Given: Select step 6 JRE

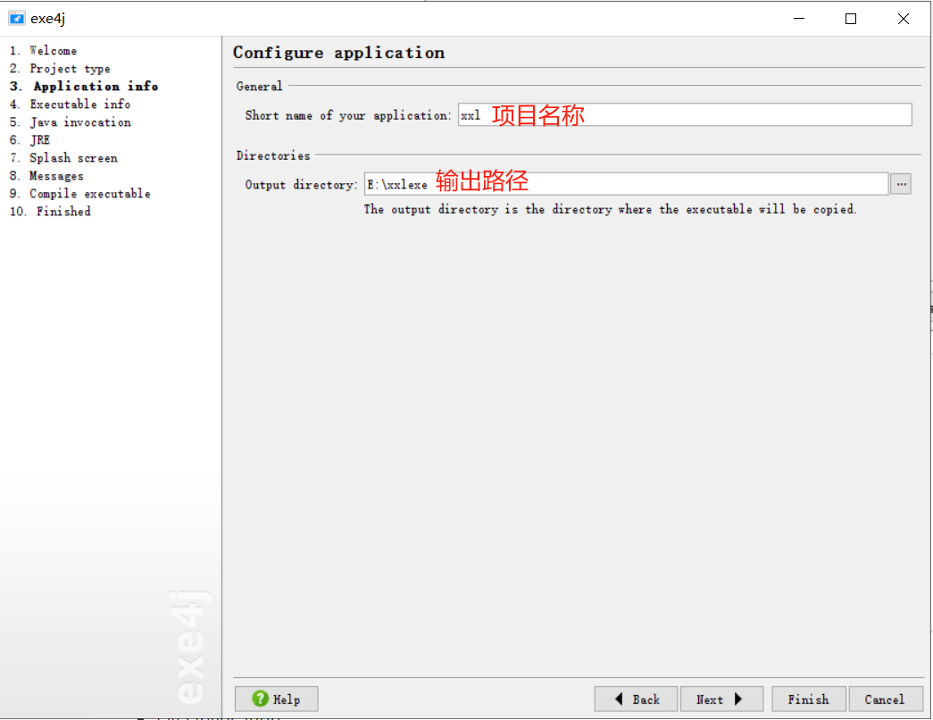Looking at the screenshot, I should tap(29, 140).
